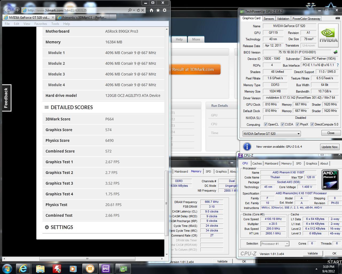Screen dimensions: 342x274
Task: Click the BIOS save chip icon in GPU-Z
Action: 336,52
